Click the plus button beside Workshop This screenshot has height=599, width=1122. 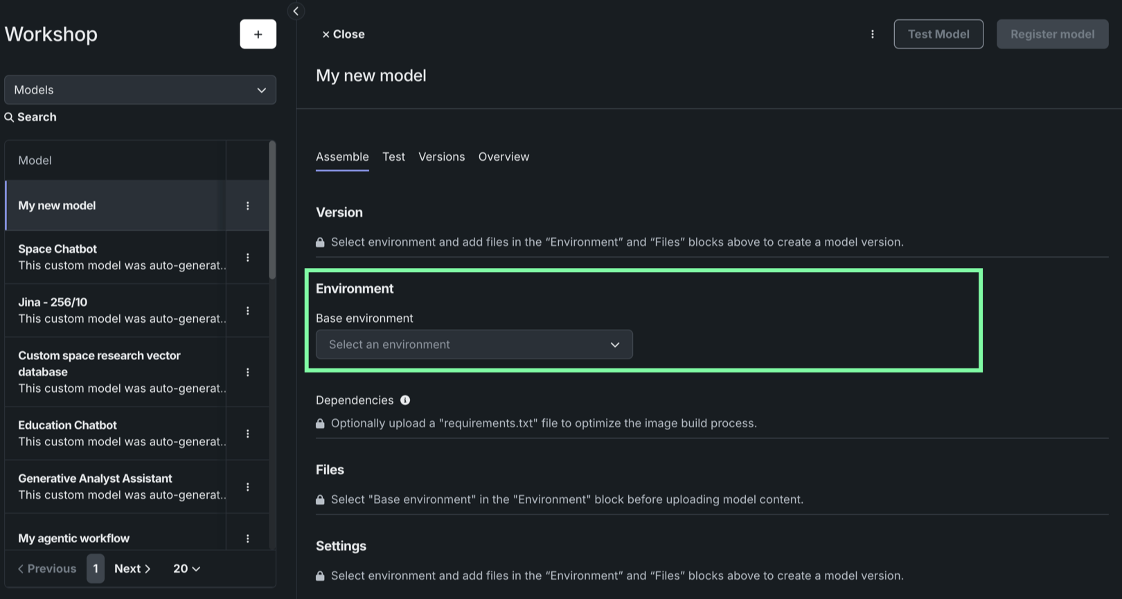[x=258, y=34]
